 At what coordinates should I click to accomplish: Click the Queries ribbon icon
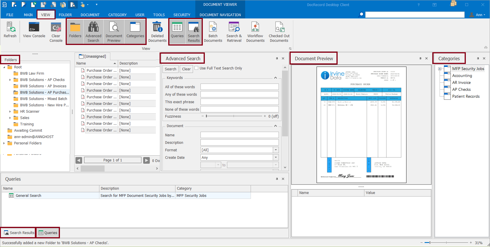[177, 32]
